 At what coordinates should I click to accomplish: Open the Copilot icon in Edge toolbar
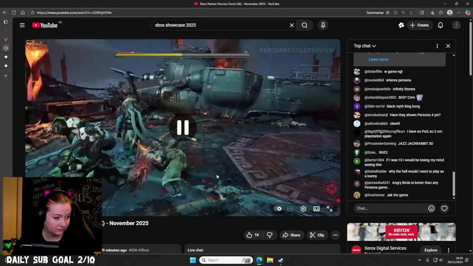(x=468, y=13)
